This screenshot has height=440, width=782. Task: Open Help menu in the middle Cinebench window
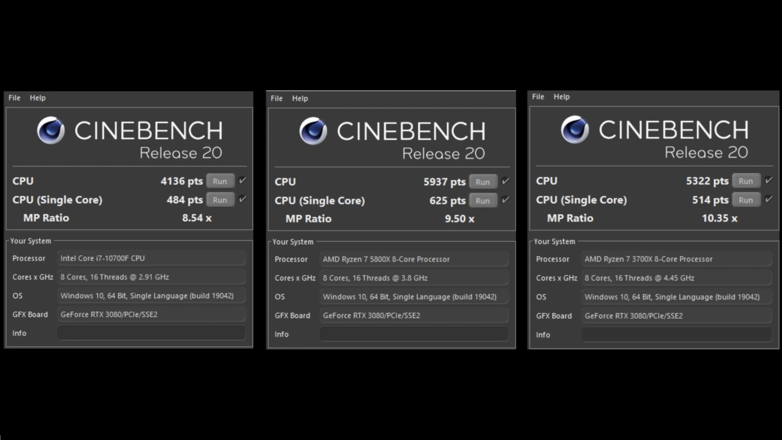(x=300, y=98)
